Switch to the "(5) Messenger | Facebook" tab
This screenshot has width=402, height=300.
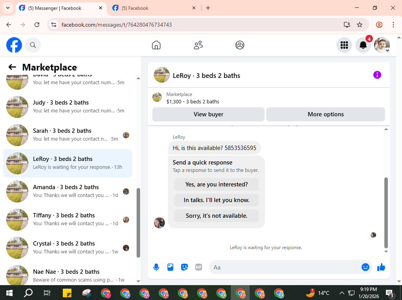[x=62, y=8]
